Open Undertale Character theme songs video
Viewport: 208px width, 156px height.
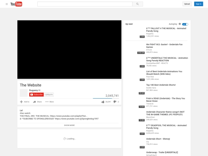click(165, 113)
